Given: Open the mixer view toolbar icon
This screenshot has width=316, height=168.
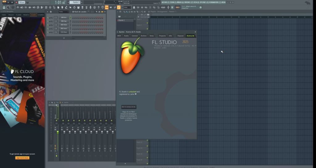Looking at the screenshot, I should (x=50, y=7).
